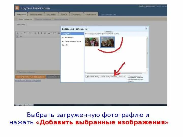Click the Название title input field

[x=55, y=25]
